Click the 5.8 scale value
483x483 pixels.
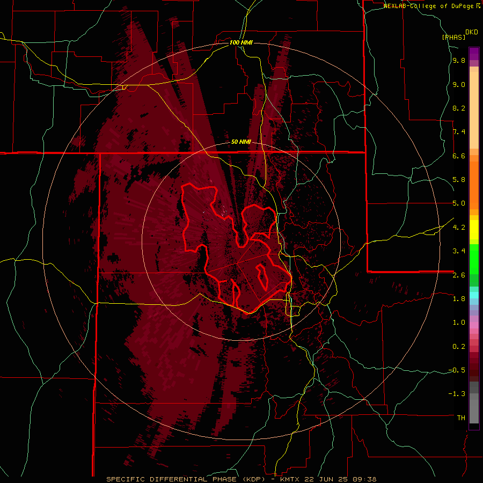pos(459,180)
